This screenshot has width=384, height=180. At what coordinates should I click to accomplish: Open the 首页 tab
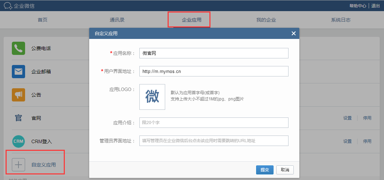(43, 20)
